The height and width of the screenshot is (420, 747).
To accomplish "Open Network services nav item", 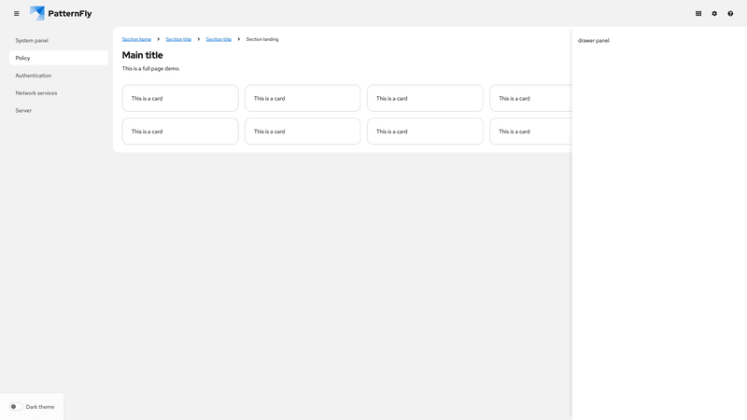I will click(x=36, y=93).
